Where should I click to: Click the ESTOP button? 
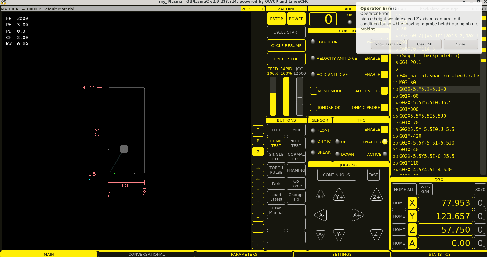(x=276, y=19)
